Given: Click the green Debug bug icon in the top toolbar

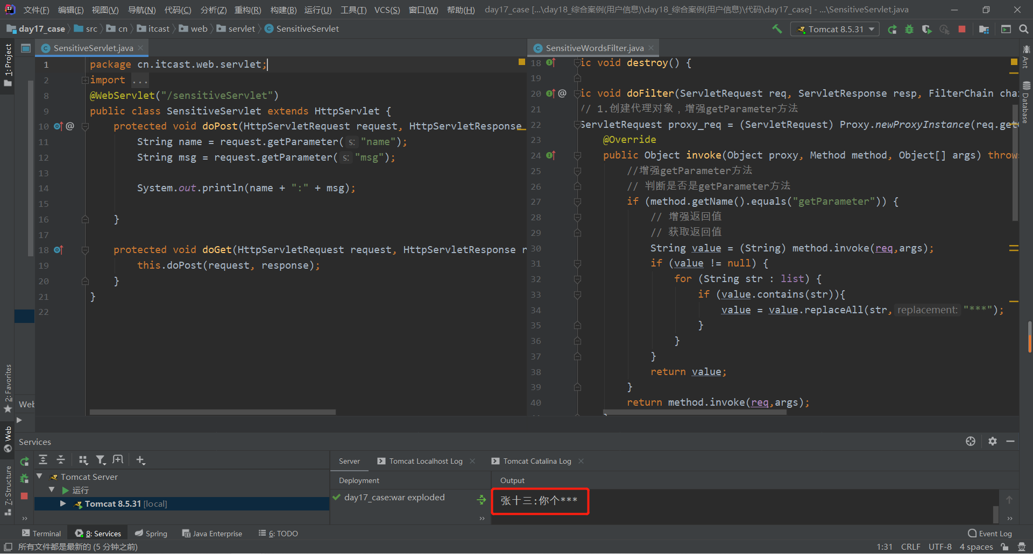Looking at the screenshot, I should click(909, 29).
